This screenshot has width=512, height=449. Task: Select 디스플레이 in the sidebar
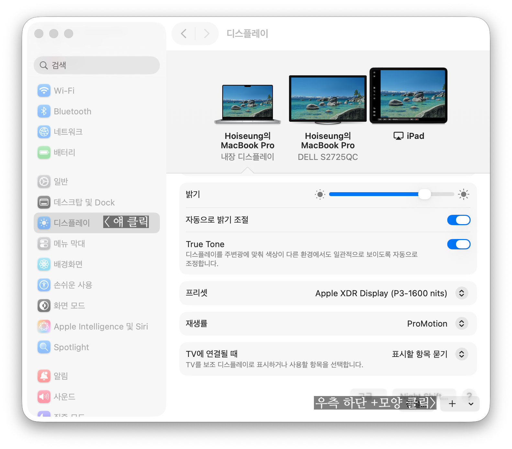click(x=96, y=223)
